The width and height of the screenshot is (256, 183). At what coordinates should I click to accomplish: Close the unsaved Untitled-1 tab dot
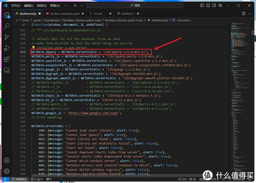(138, 14)
